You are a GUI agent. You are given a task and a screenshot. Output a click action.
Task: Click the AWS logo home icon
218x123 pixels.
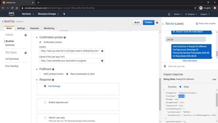tap(11, 14)
